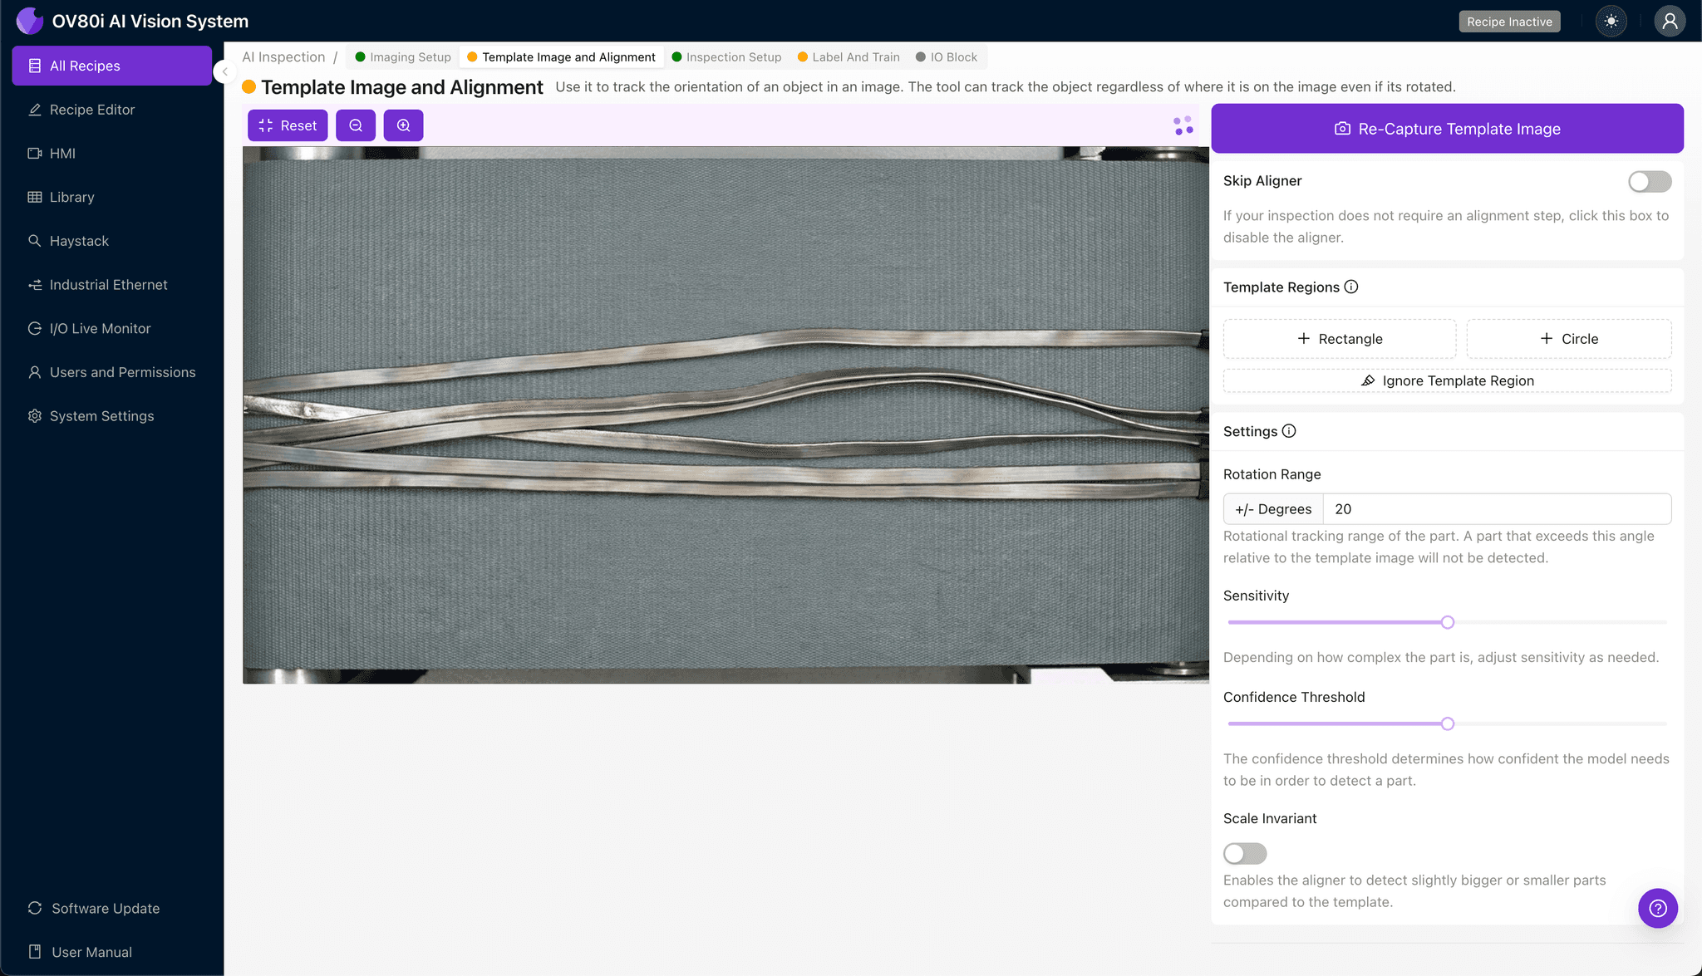Toggle the Scale Invariant switch
Viewport: 1702px width, 976px height.
click(1245, 853)
